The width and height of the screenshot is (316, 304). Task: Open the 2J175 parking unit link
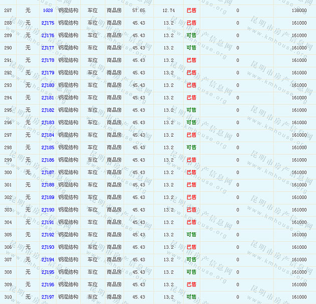pos(48,23)
